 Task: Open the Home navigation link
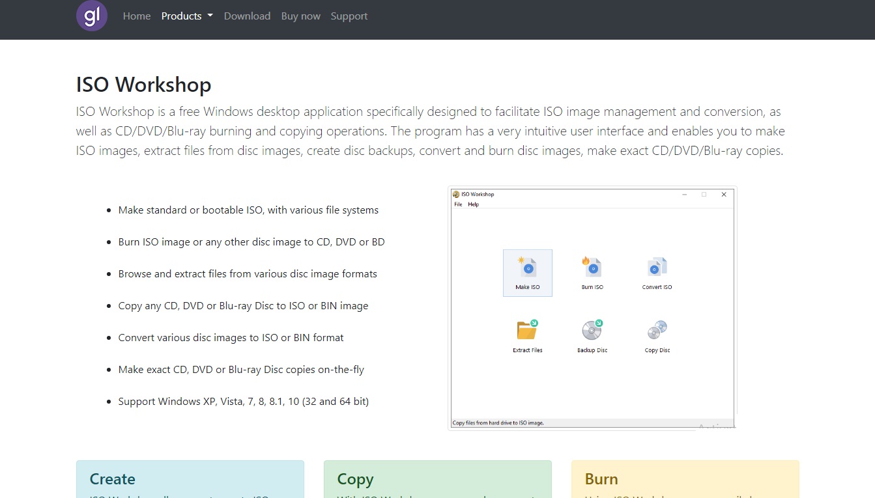click(137, 16)
